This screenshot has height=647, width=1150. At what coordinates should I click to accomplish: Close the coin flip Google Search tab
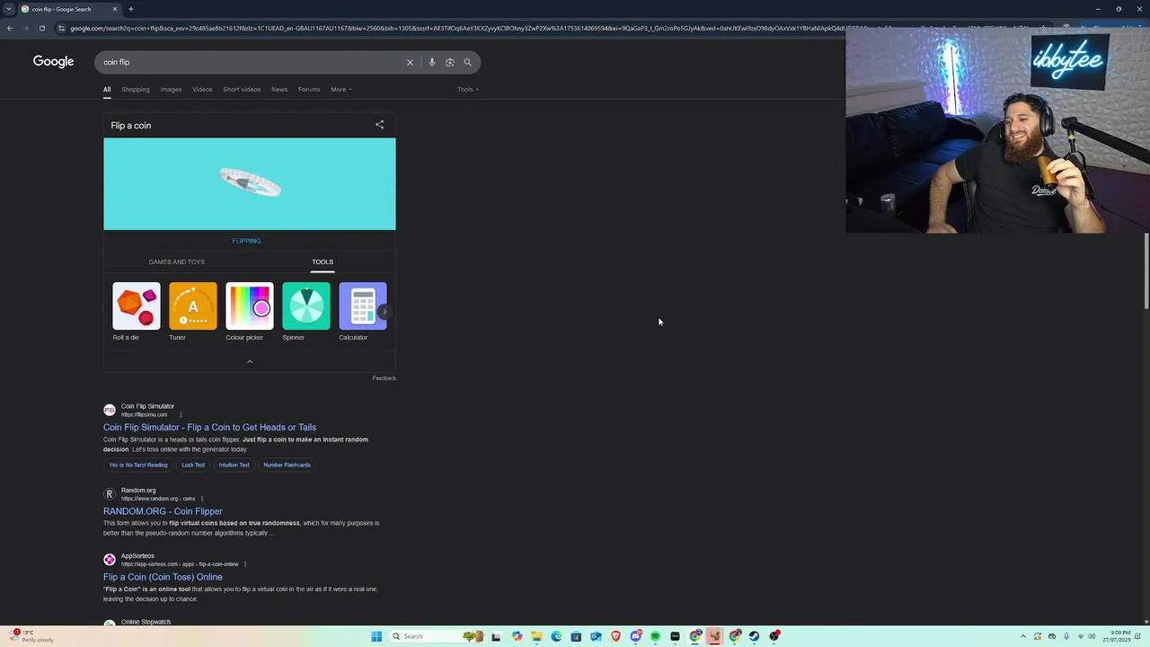tap(115, 9)
